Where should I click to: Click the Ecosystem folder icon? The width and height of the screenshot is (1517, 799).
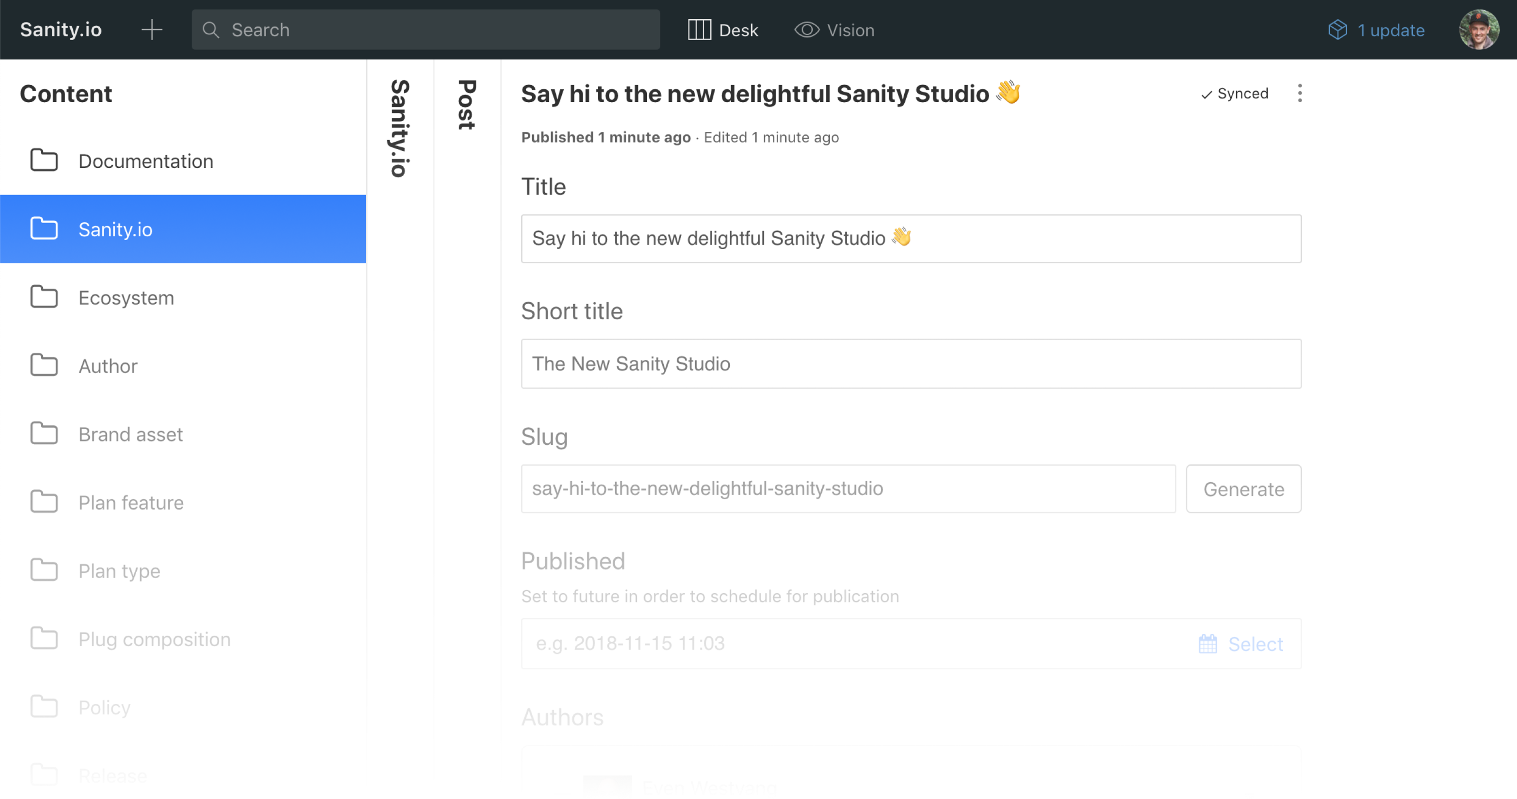click(x=44, y=297)
